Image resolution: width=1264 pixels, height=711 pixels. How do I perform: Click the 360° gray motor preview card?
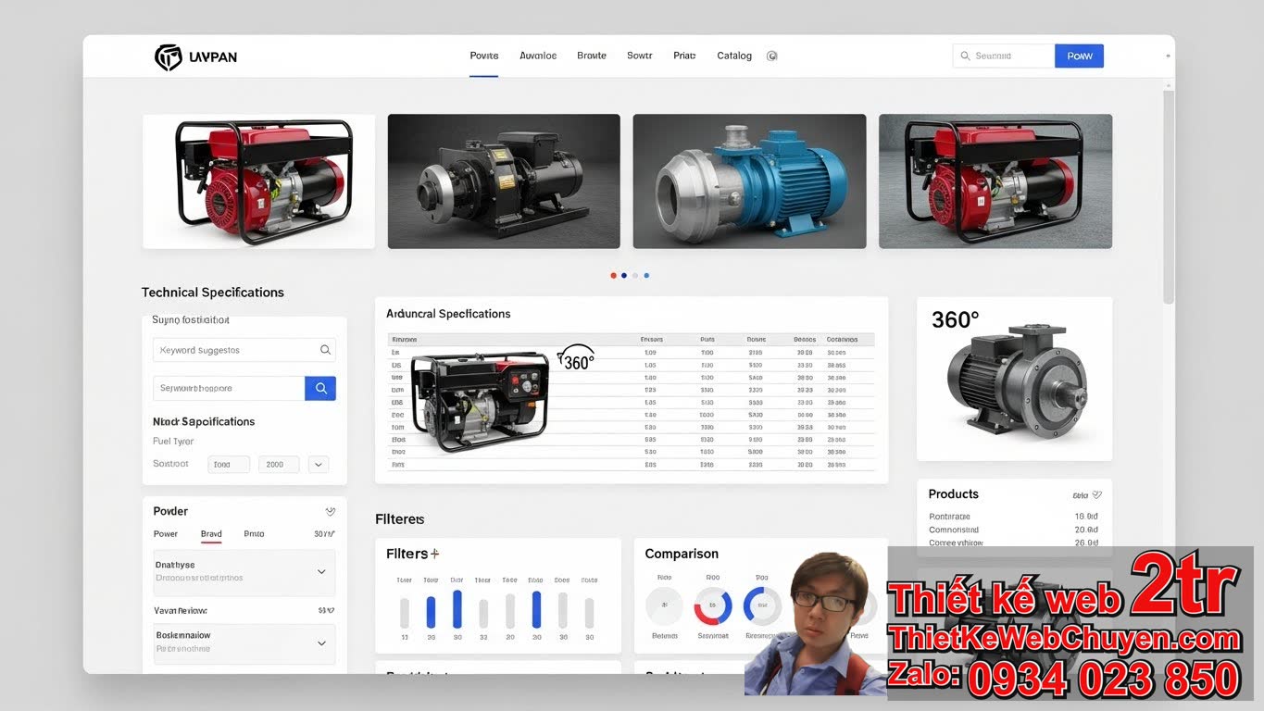[1014, 379]
